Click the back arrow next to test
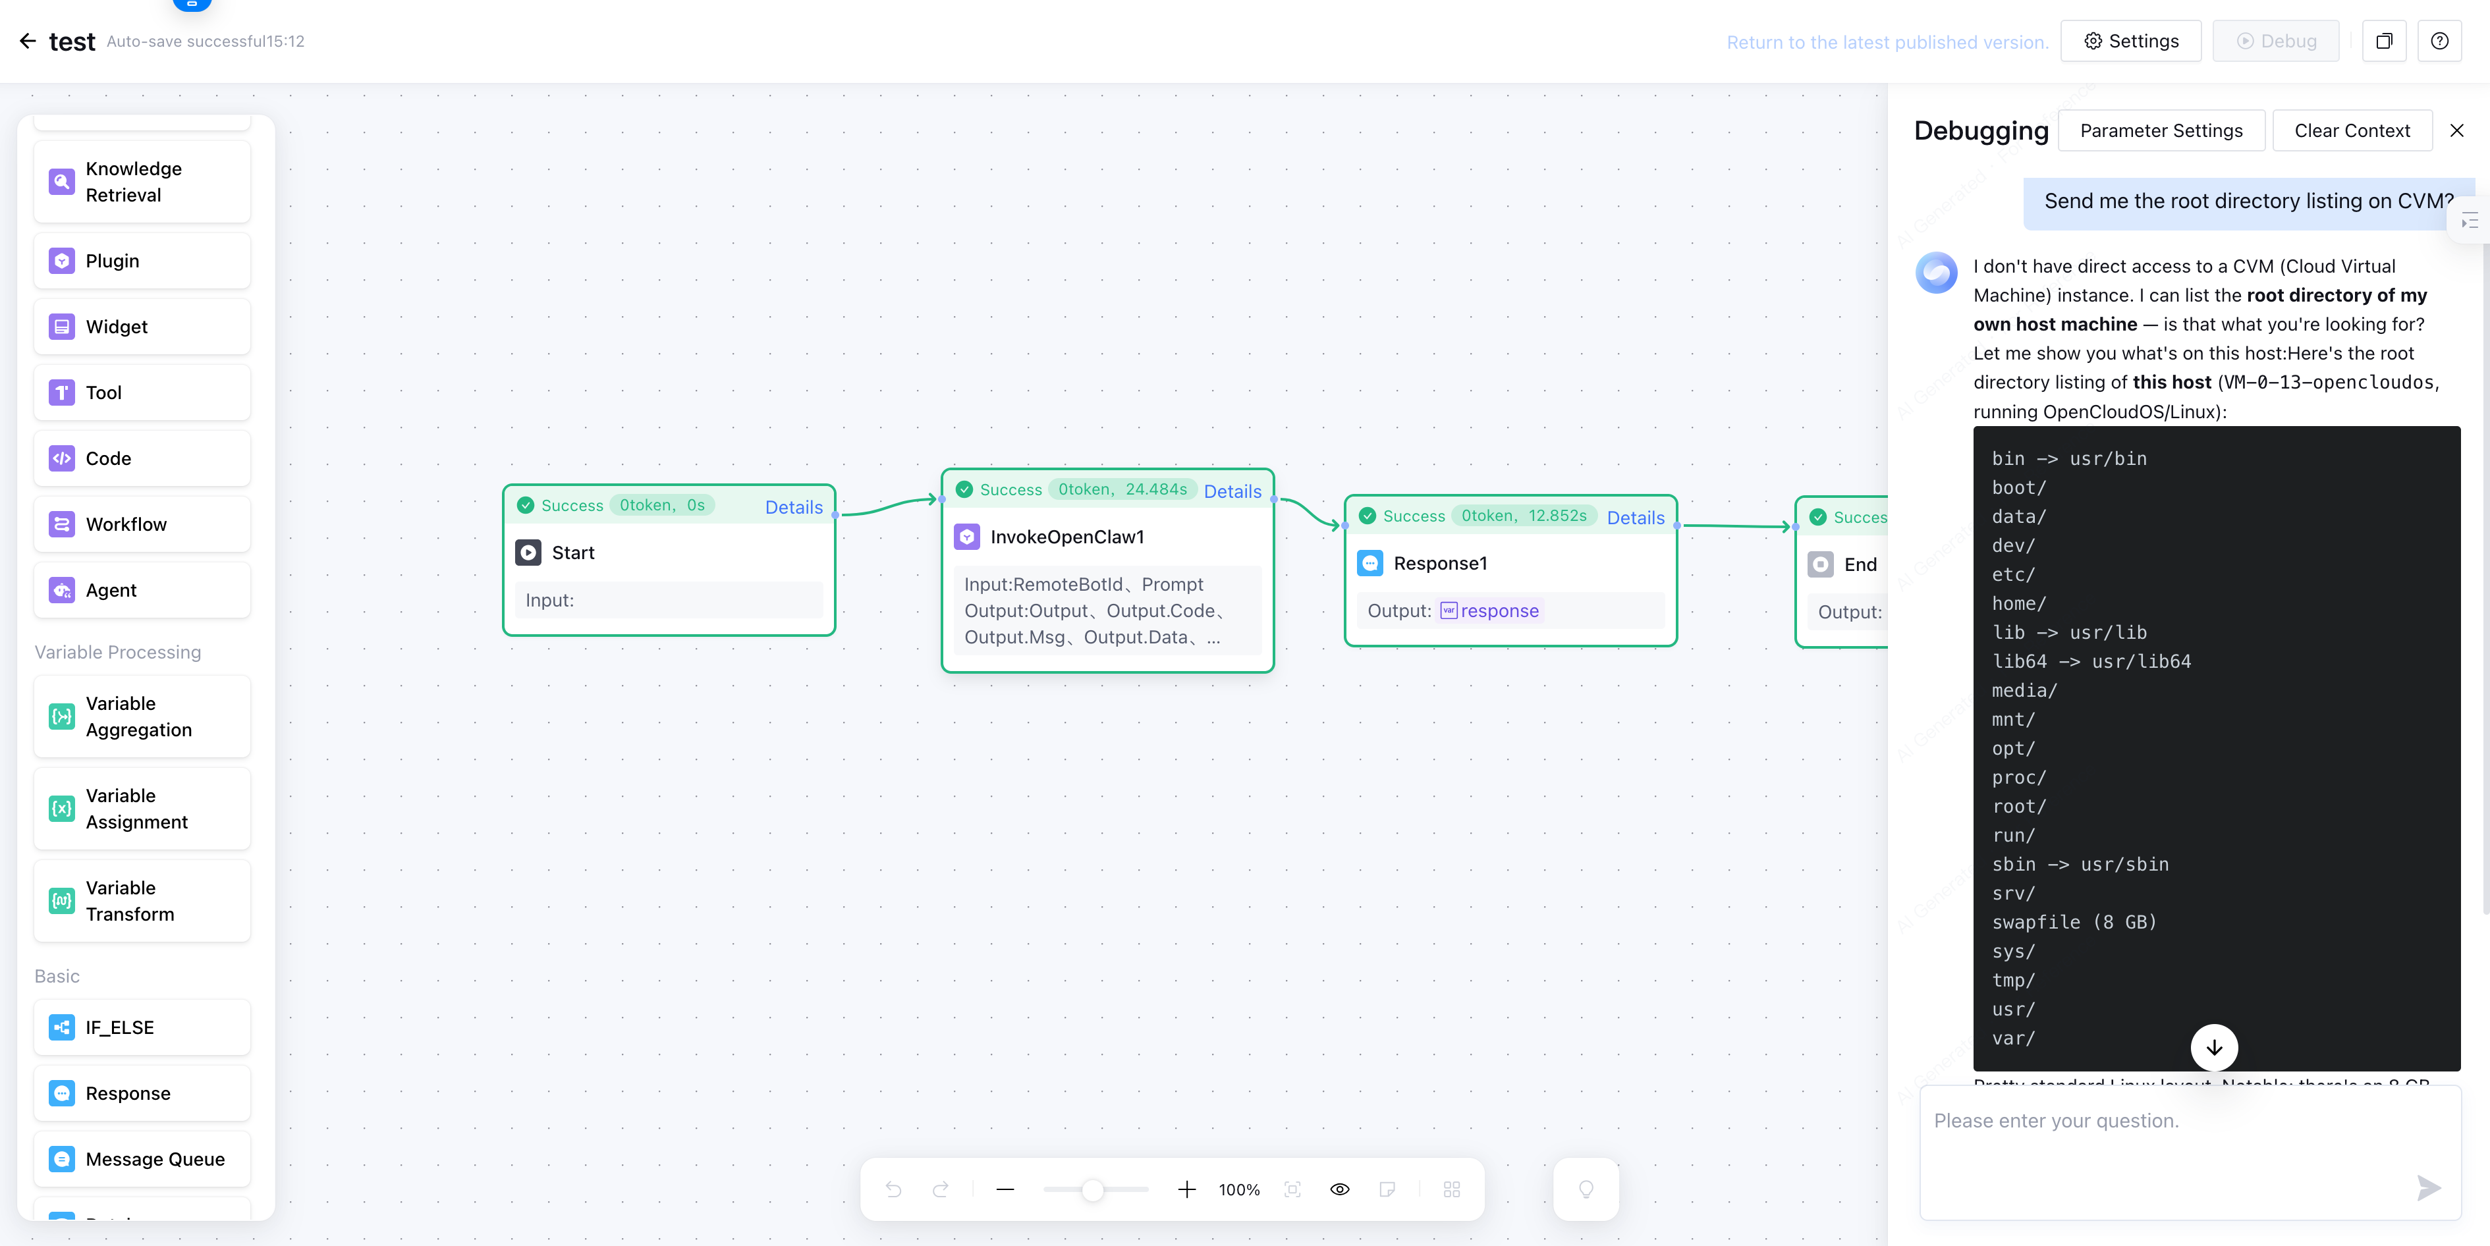2490x1246 pixels. [x=28, y=41]
